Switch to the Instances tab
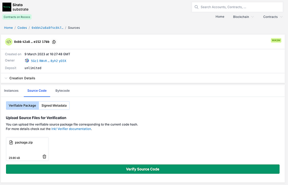Screen dimensions: 288x185 tap(11, 91)
